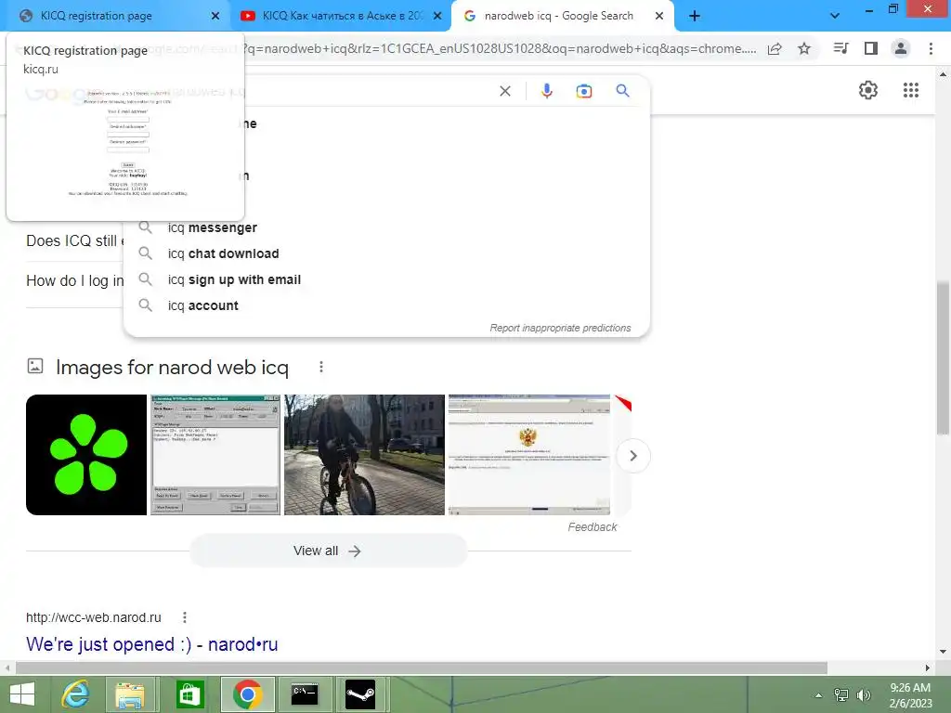
Task: Show next images with the arrow
Action: click(x=633, y=455)
